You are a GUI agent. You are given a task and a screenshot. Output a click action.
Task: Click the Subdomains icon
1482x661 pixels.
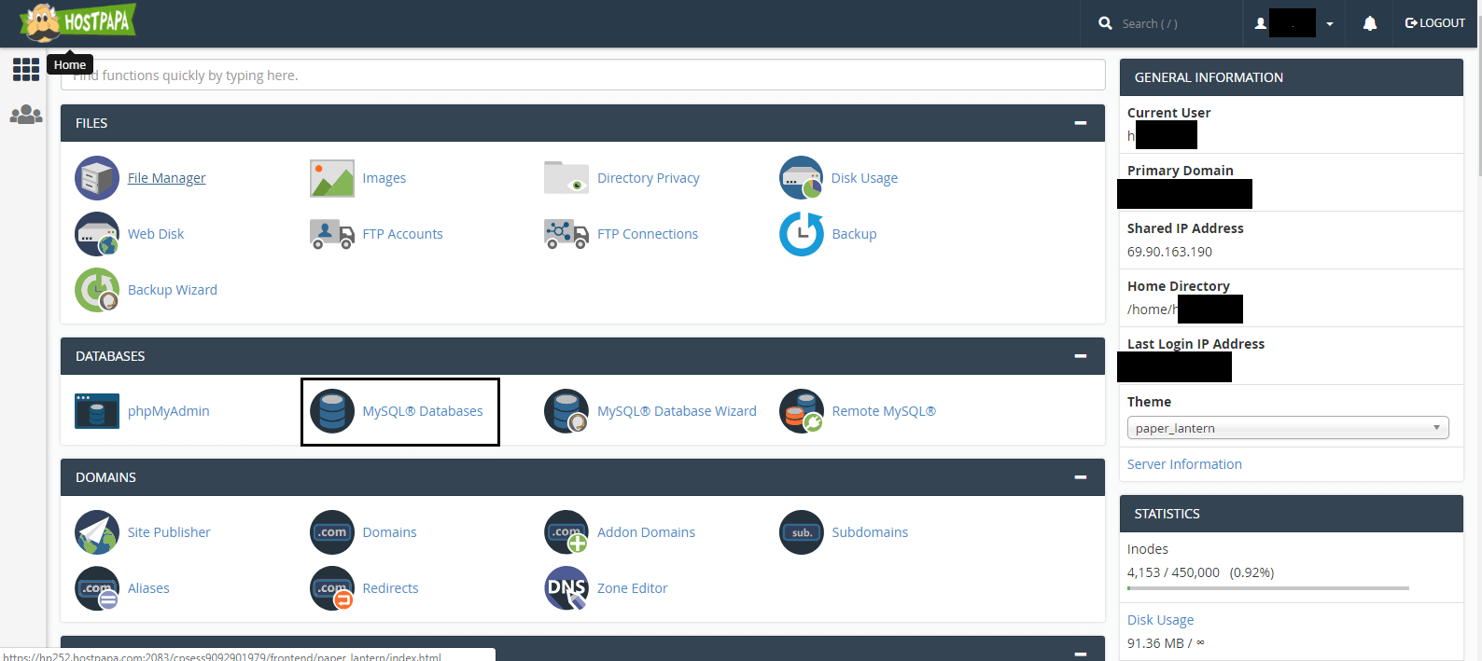(802, 532)
